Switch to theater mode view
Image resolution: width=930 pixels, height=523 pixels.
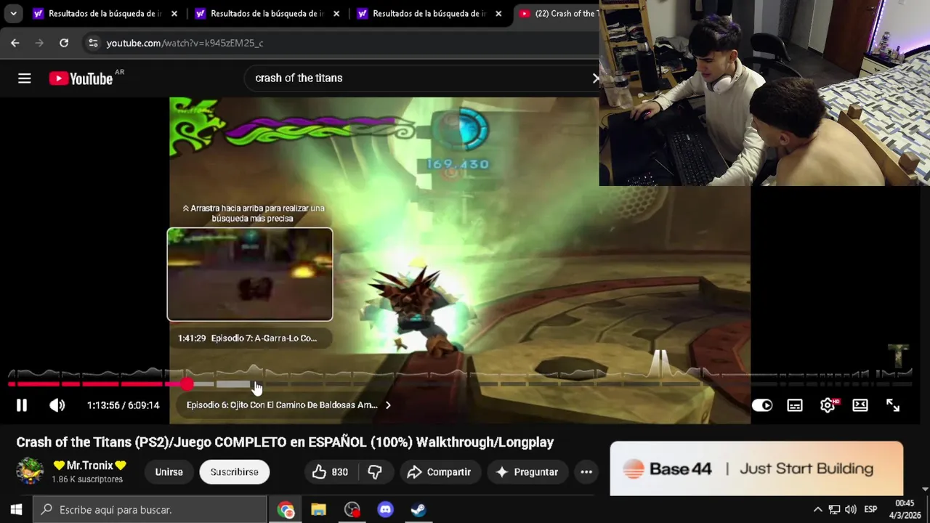pyautogui.click(x=860, y=405)
